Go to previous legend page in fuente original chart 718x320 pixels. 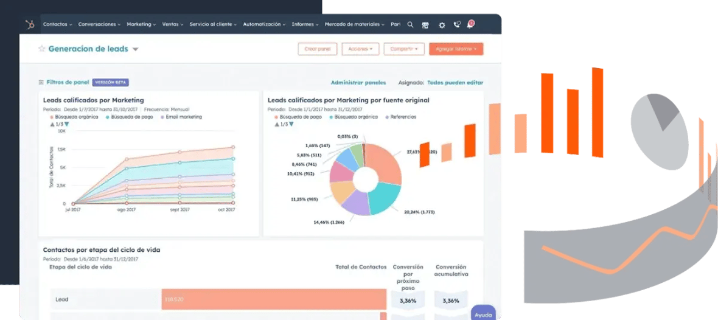point(277,124)
